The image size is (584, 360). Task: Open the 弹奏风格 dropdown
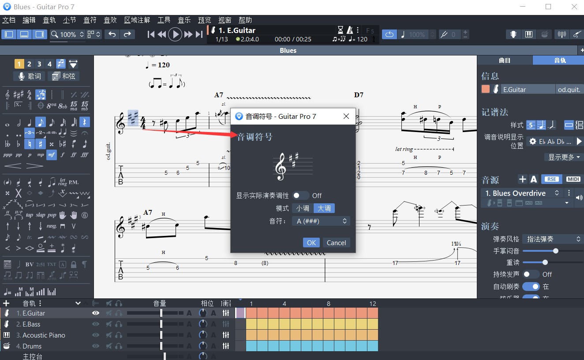[x=553, y=239]
